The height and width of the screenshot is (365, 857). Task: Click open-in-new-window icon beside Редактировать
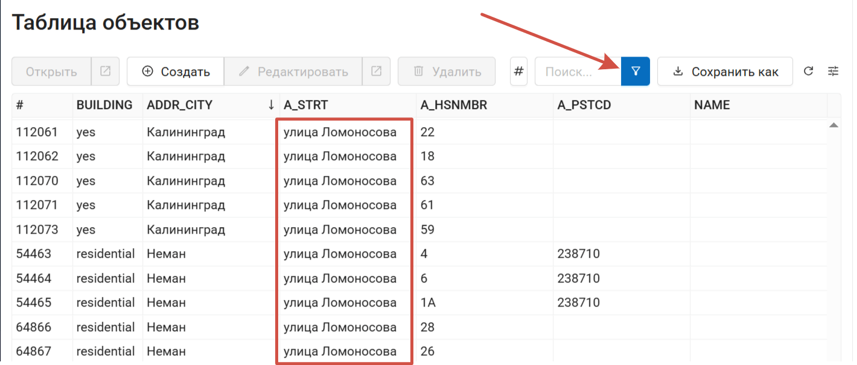[376, 72]
